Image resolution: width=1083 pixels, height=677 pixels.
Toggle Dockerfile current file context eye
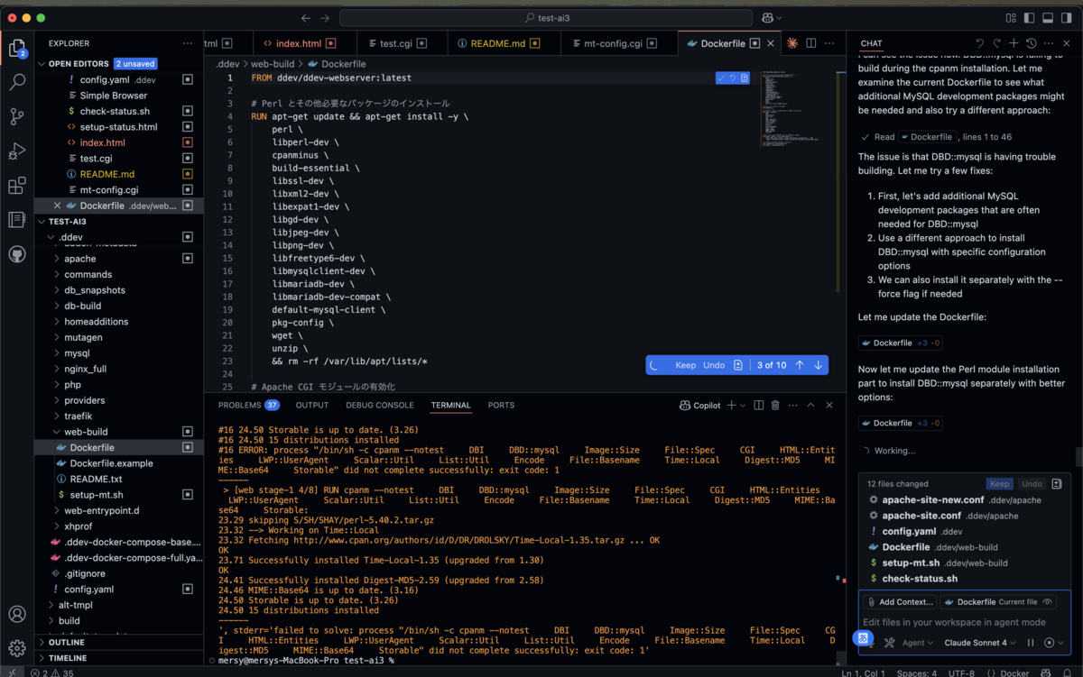tap(1048, 602)
